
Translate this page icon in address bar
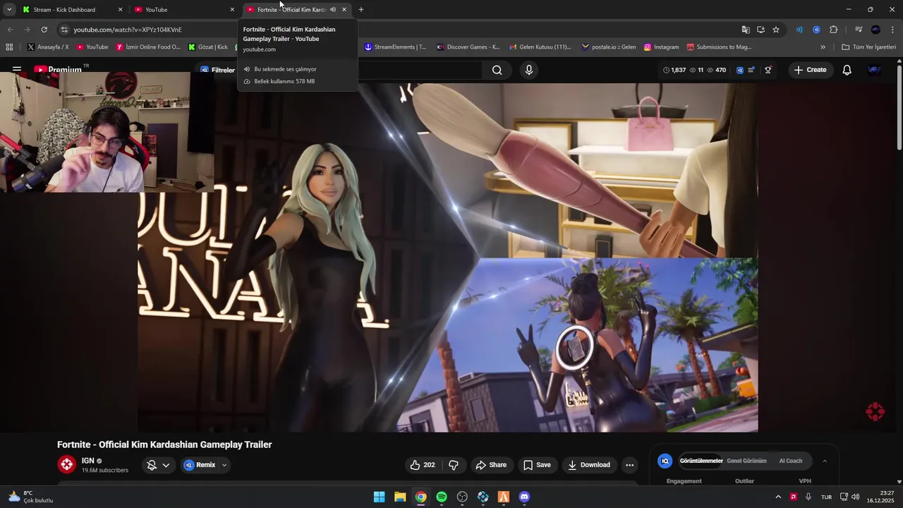coord(746,30)
